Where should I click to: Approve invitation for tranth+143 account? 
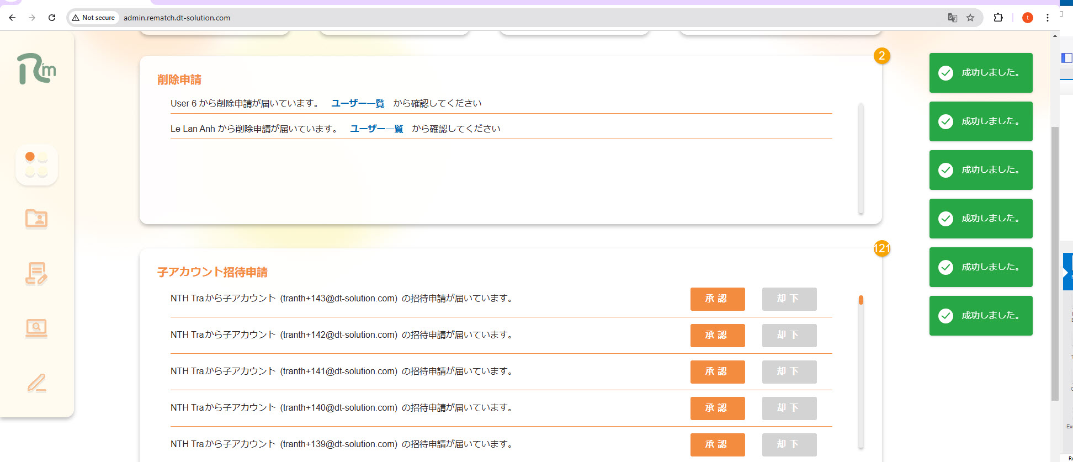717,299
